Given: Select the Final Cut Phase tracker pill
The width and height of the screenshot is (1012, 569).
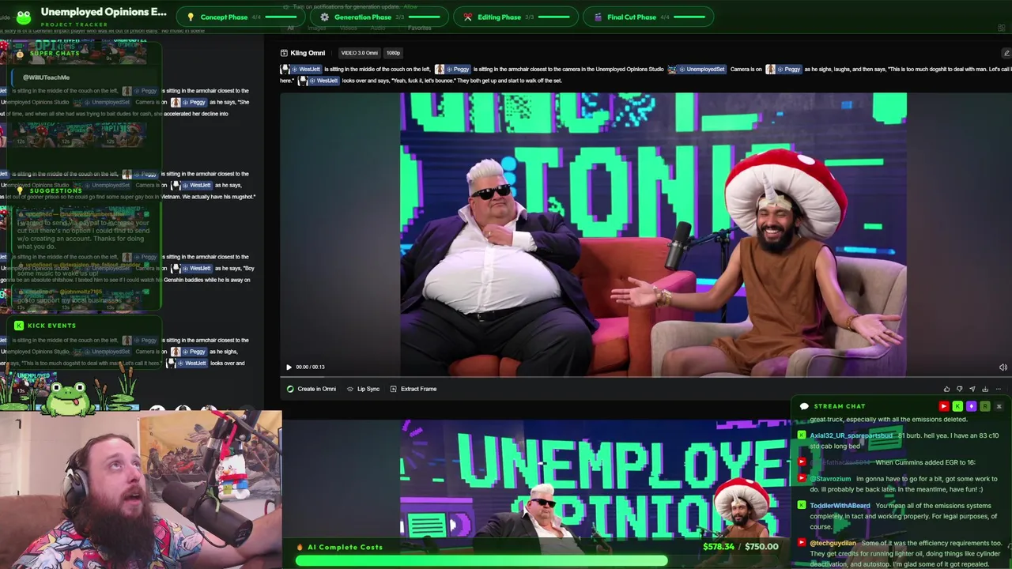Looking at the screenshot, I should (648, 17).
